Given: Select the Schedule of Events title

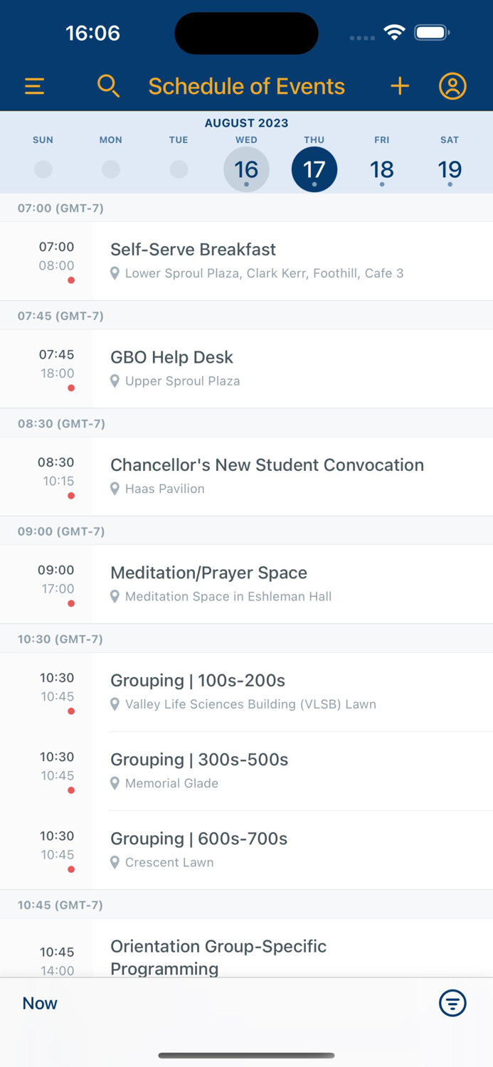Looking at the screenshot, I should [246, 85].
